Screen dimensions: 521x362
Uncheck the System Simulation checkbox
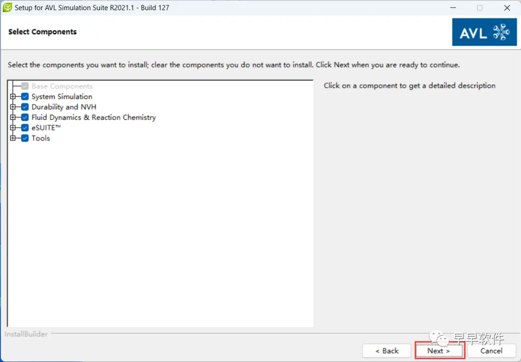(25, 97)
